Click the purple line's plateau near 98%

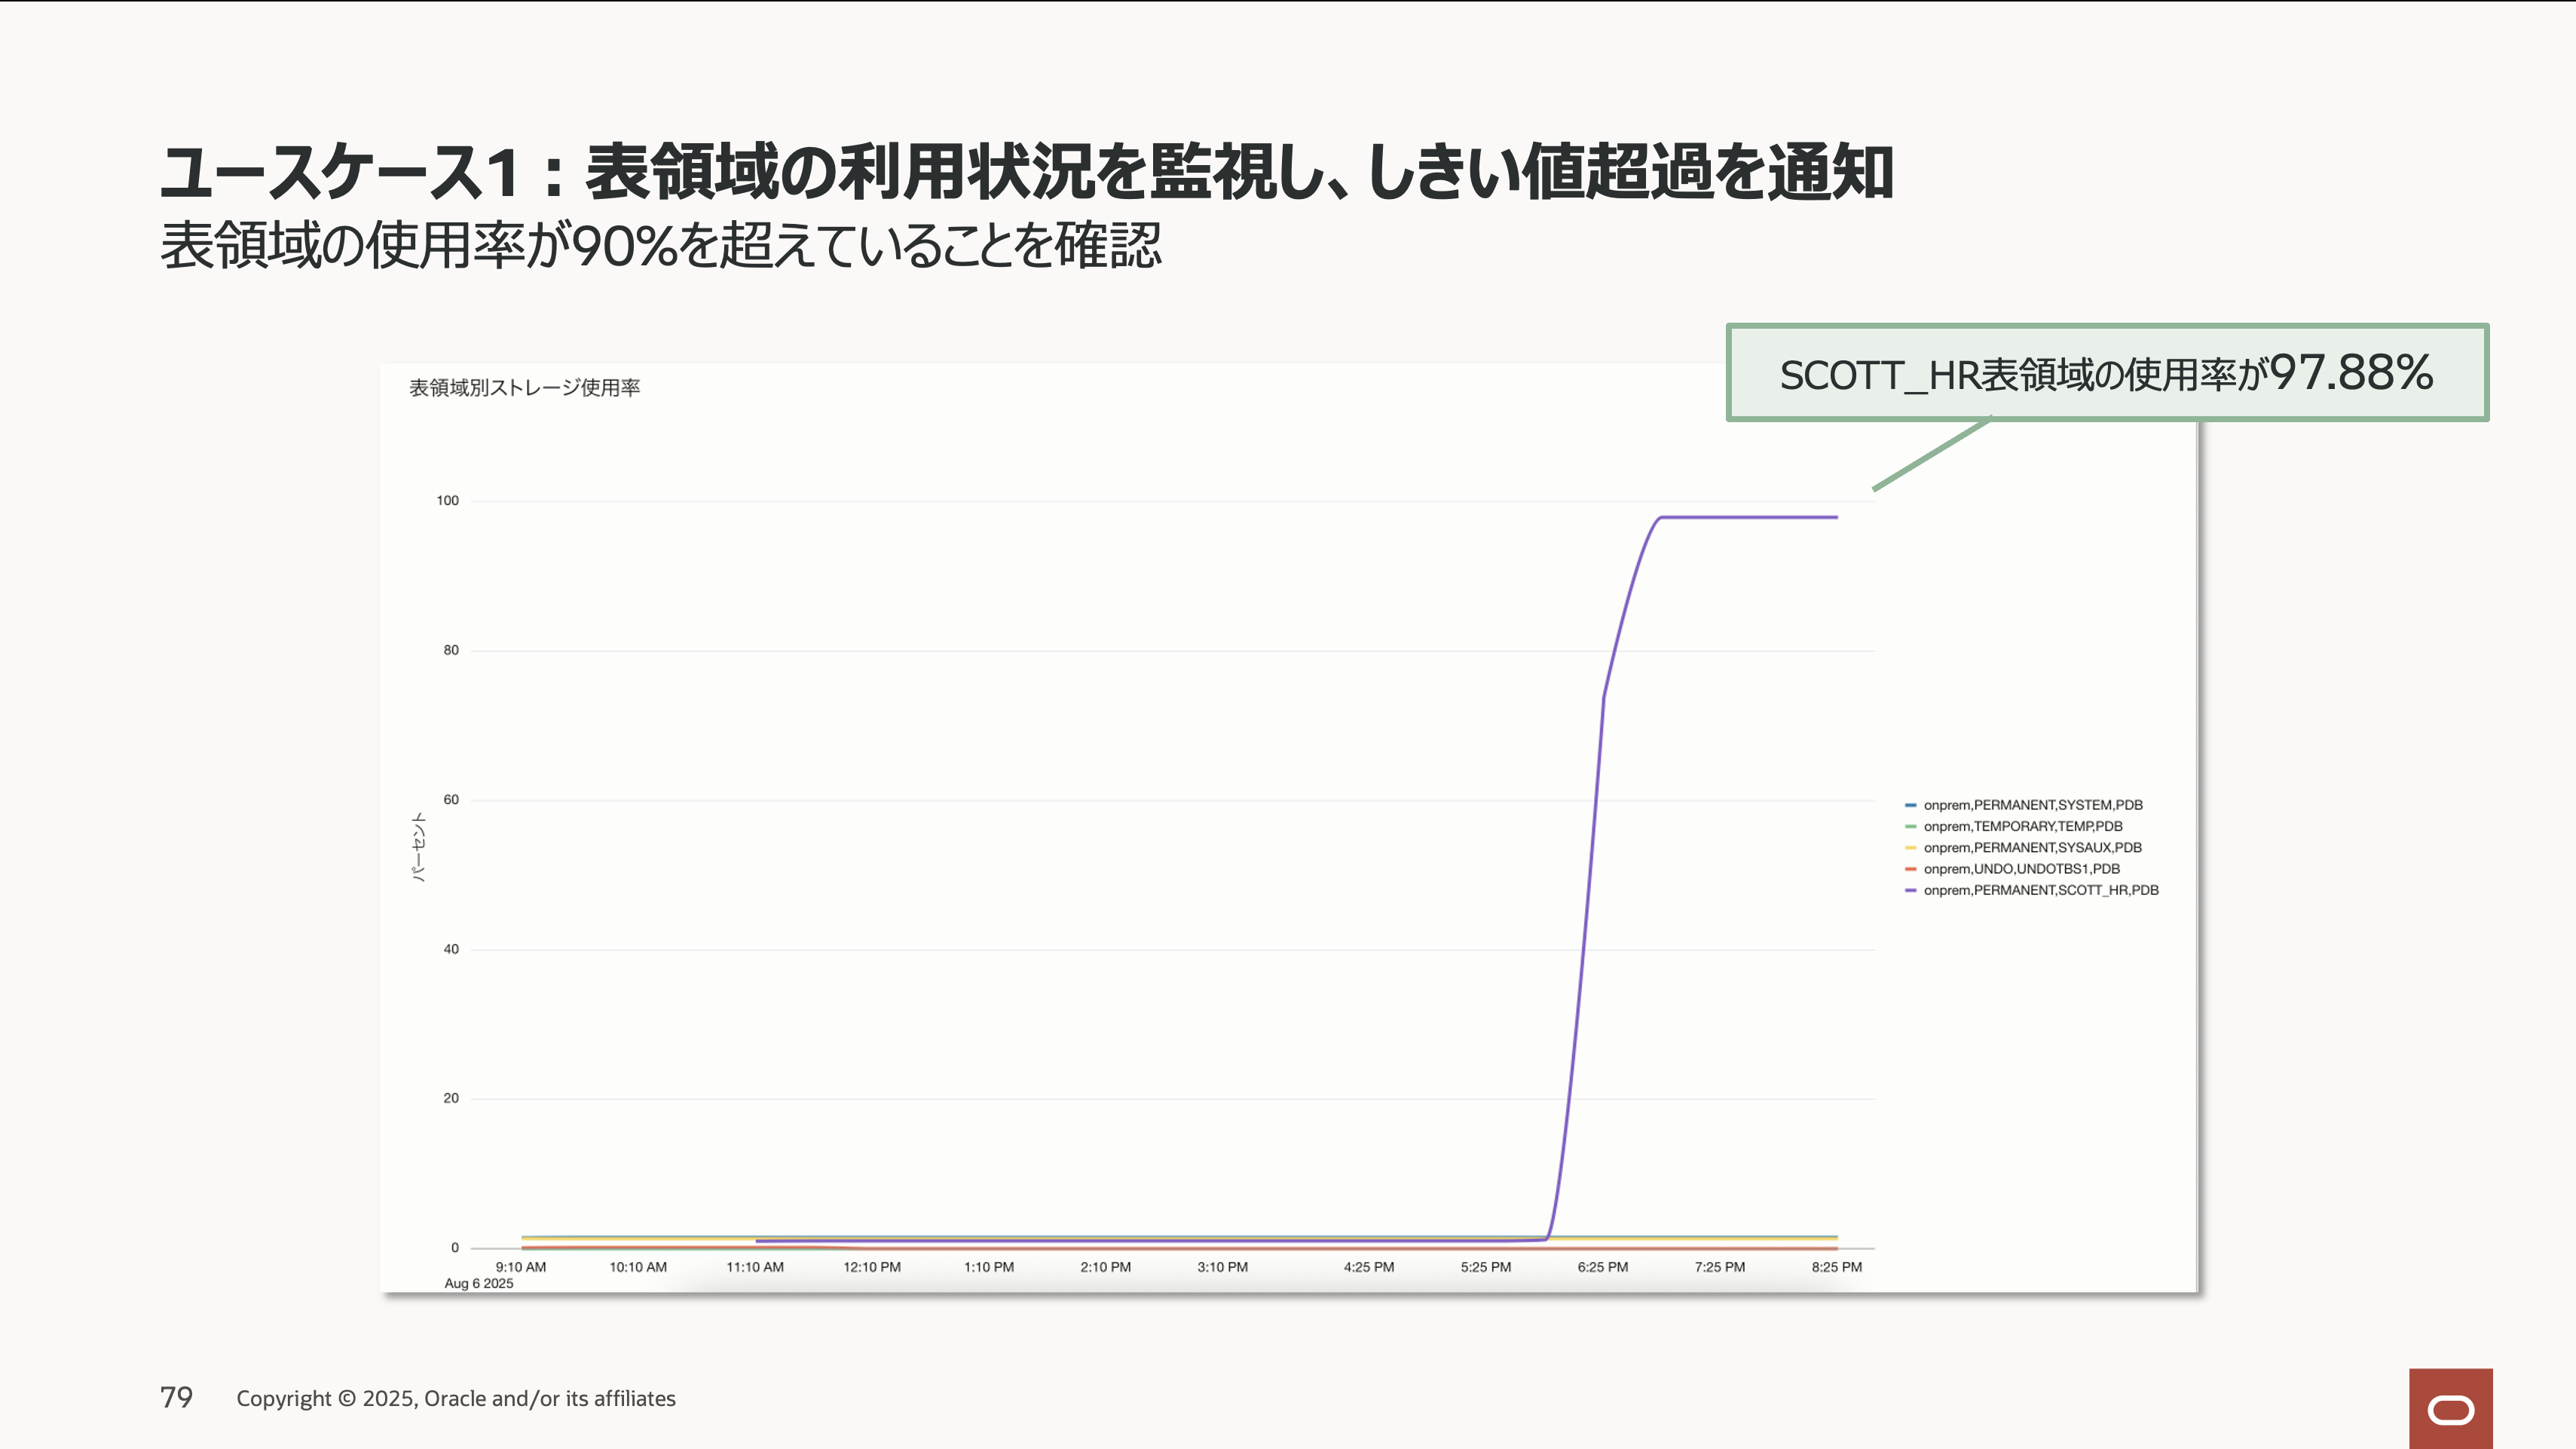[1750, 517]
